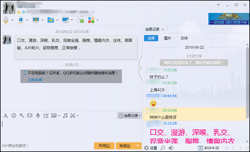250x152 pixels.
Task: Start a voice call with microphone icon
Action: 6,20
